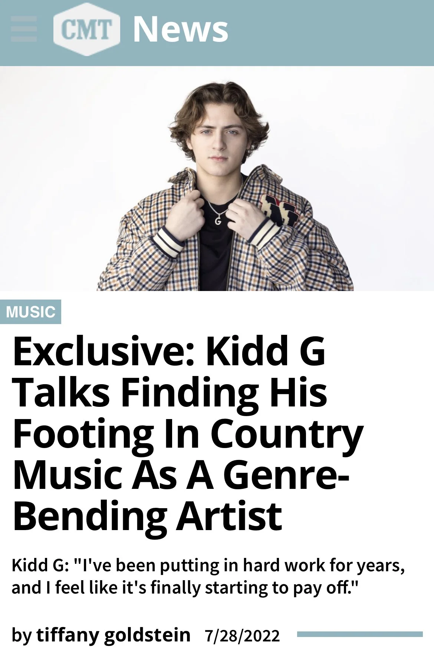Click Talks Finding His headline line
434x660 pixels.
170,392
